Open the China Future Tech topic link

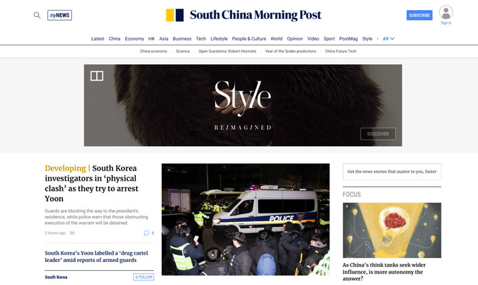341,51
